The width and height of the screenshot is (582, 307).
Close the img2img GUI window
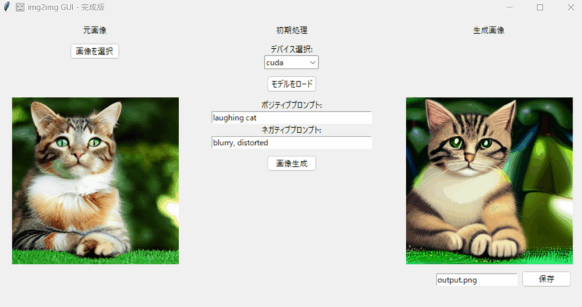(x=571, y=7)
